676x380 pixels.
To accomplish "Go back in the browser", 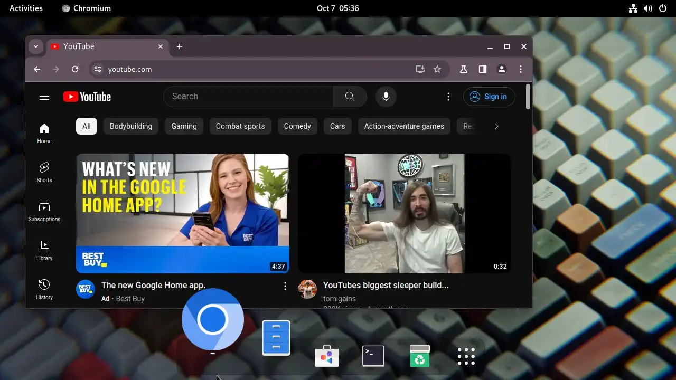I will coord(37,69).
